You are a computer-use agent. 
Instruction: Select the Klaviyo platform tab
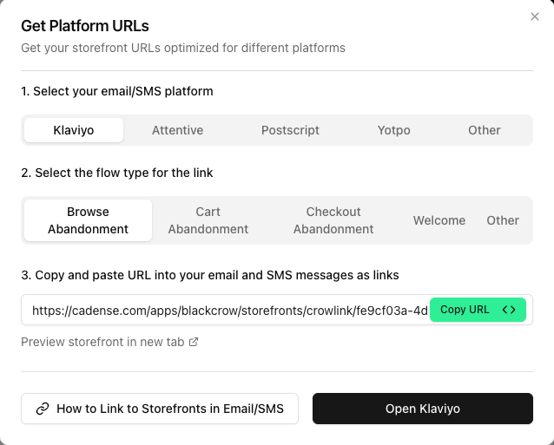click(73, 130)
